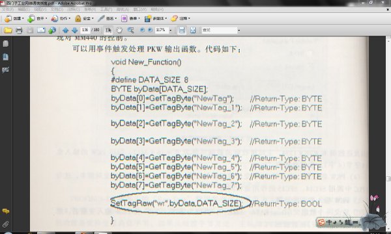Screen dimensions: 391x234
Task: Click the Zoom Out round button
Action: pyautogui.click(x=142, y=30)
